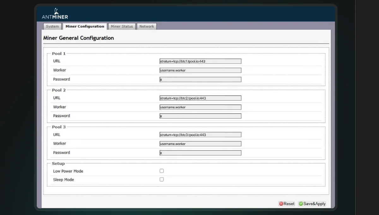Select the Pool 3 URL input field
This screenshot has height=215, width=379.
[200, 135]
